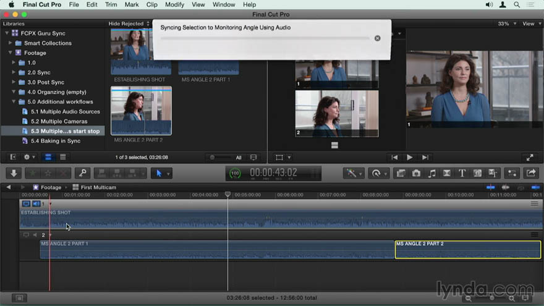This screenshot has width=544, height=306.
Task: Switch browser to list view
Action: point(63,157)
